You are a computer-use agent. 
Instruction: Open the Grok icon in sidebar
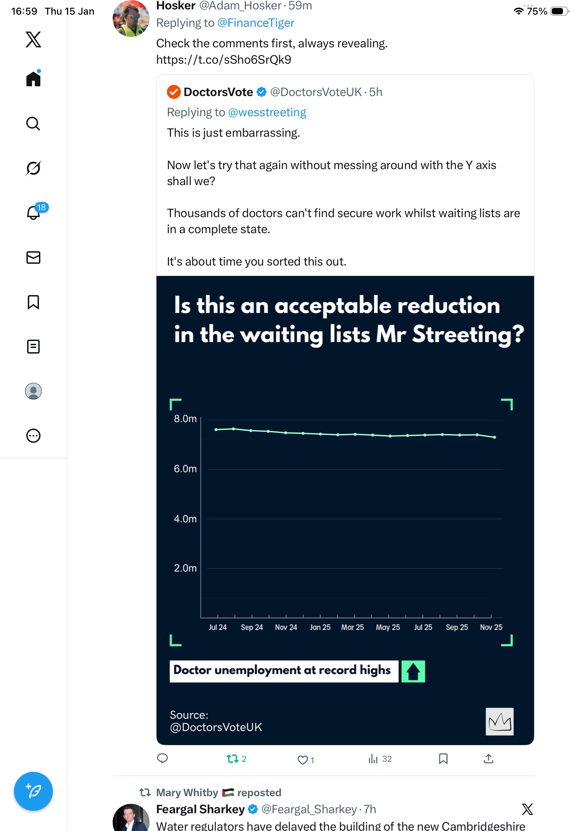pos(33,168)
